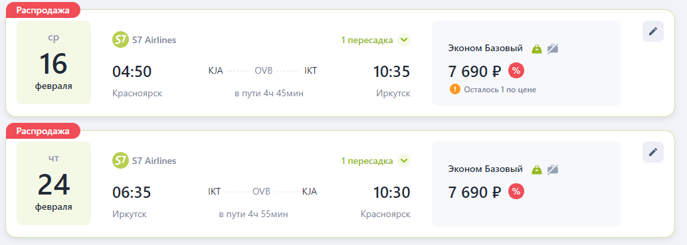Click the crossed-out baggage icon on first fare
Viewport: 687px width, 245px height.
[553, 48]
